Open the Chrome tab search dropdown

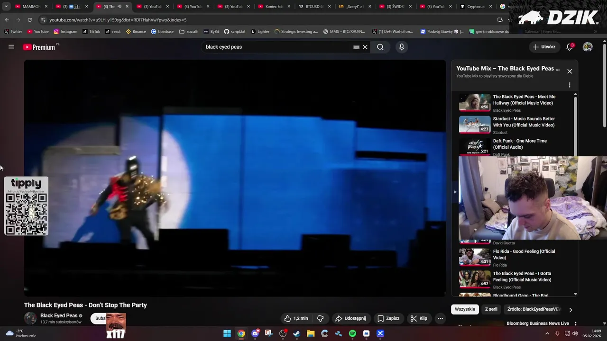(6, 7)
